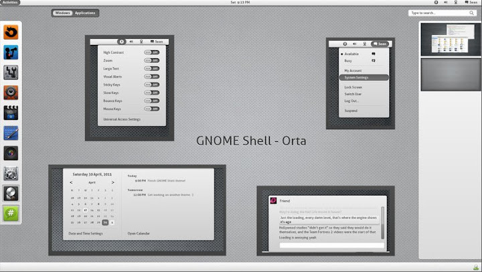Click the Activities button
482x272 pixels.
[x=10, y=2]
